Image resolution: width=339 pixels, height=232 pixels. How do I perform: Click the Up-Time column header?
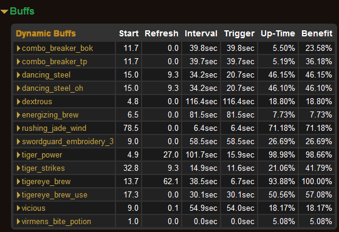point(278,33)
